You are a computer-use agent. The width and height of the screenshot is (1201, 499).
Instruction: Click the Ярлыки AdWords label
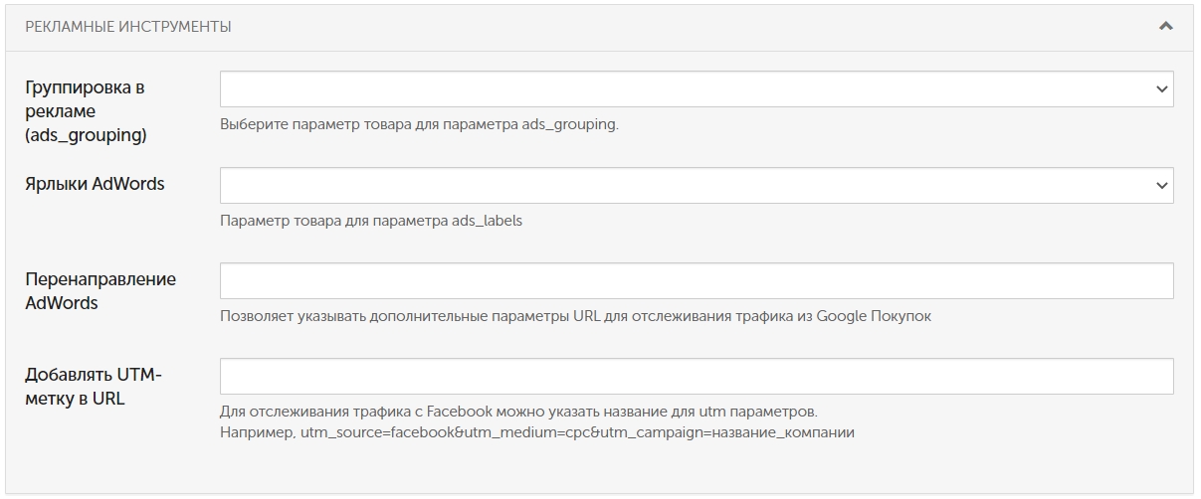pyautogui.click(x=95, y=184)
